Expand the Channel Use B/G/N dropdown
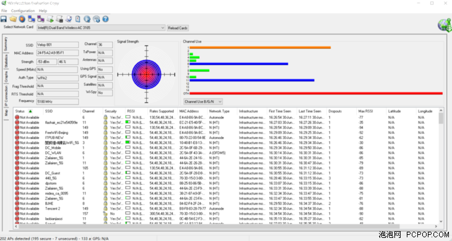 (x=203, y=101)
